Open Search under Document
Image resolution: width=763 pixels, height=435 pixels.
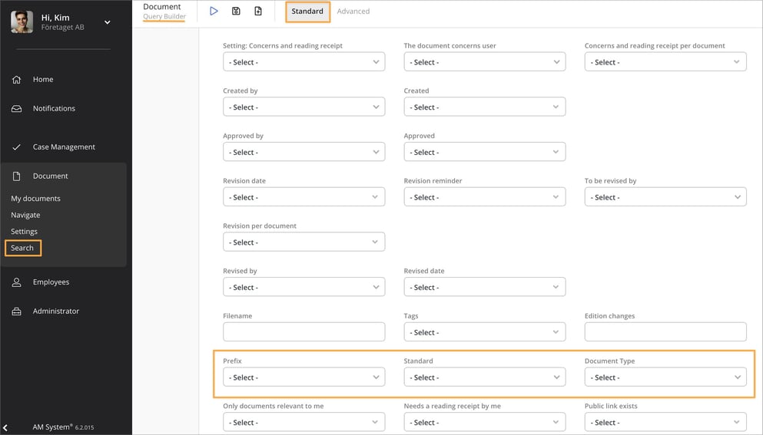pyautogui.click(x=22, y=248)
